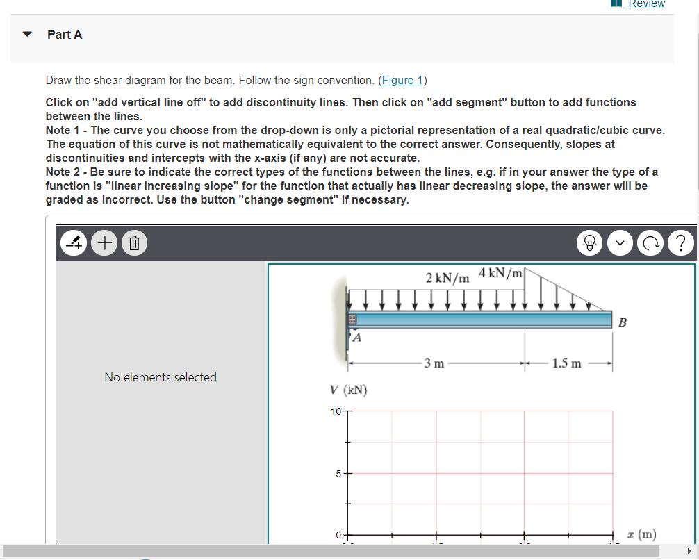Expand the toolbar options with the down chevron
Screen dimensions: 699x560
pyautogui.click(x=620, y=242)
